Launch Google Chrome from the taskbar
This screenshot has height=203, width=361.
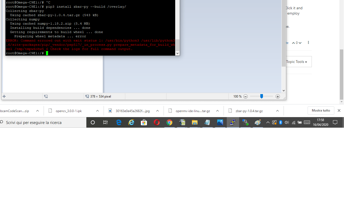[169, 122]
